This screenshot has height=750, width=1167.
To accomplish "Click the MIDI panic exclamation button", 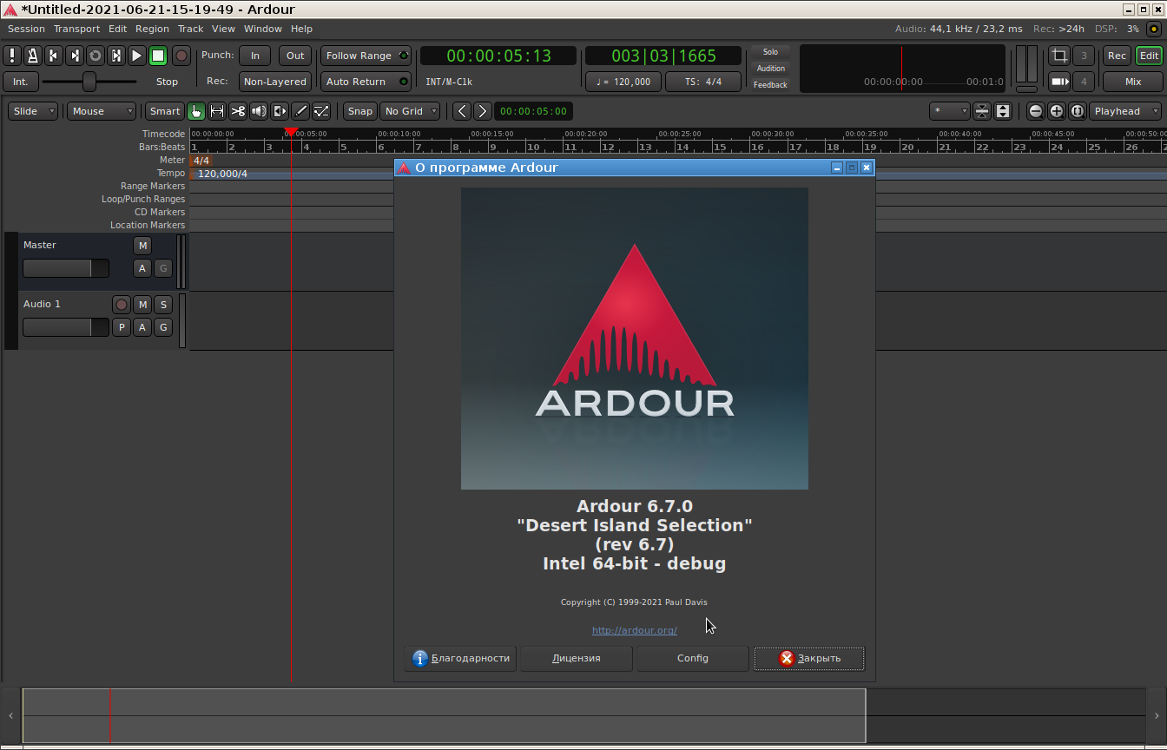I will [12, 56].
